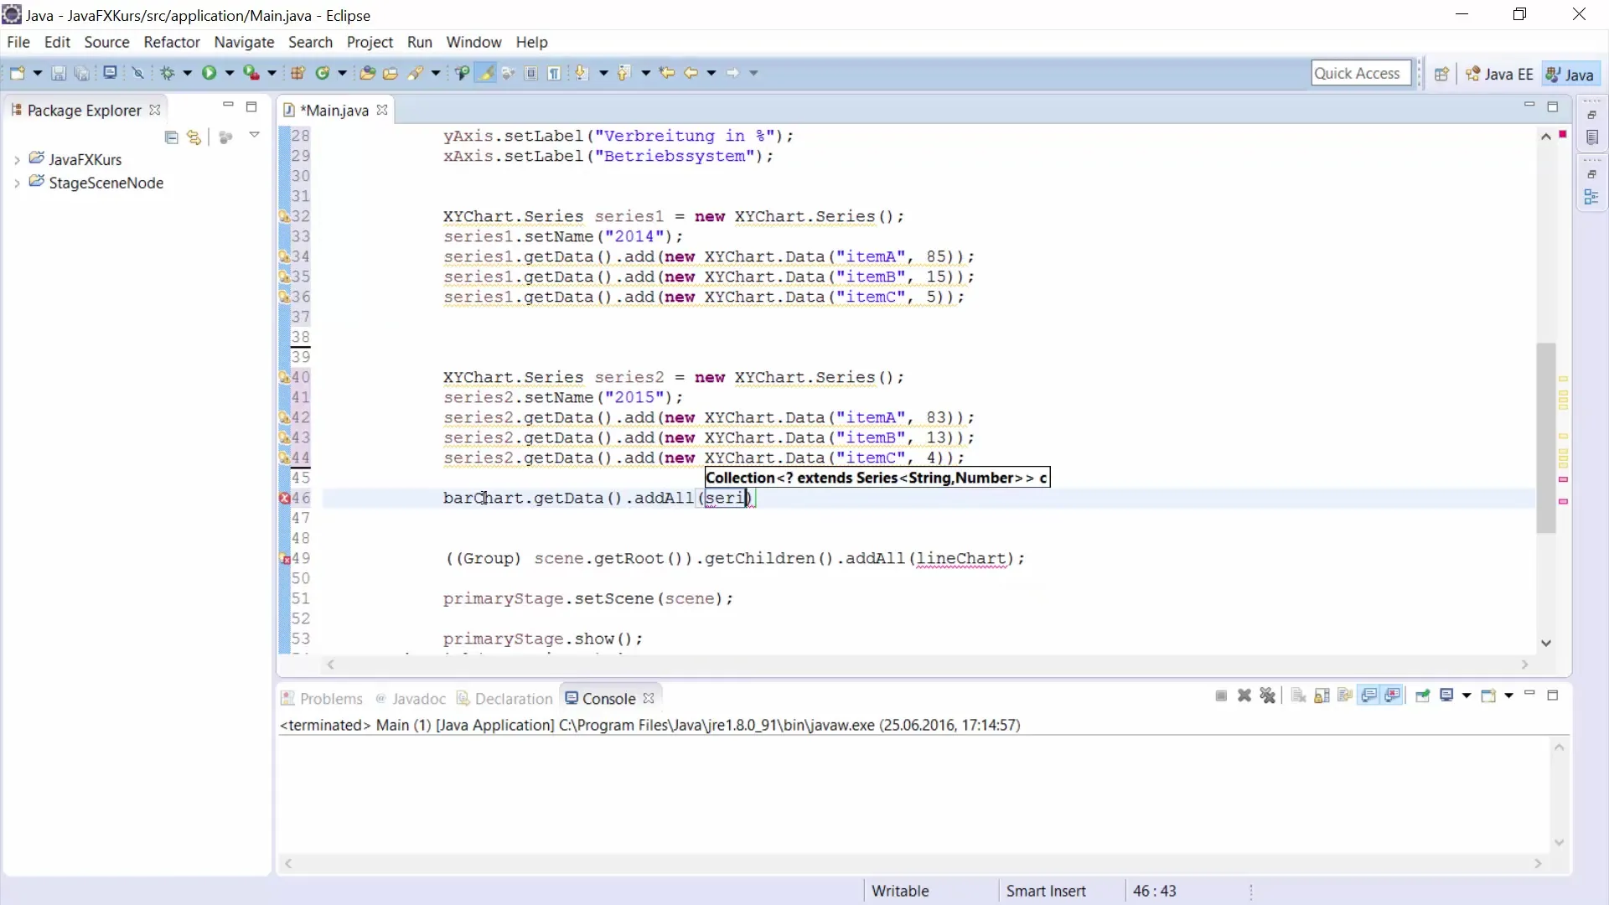Click the Pin Console icon

pyautogui.click(x=1422, y=696)
